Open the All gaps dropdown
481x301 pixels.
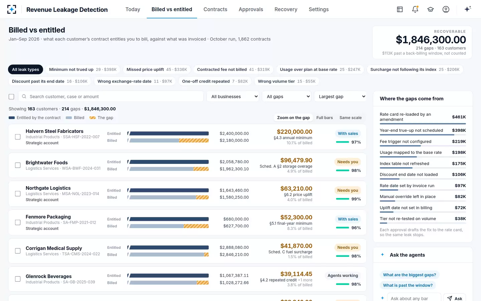tap(287, 96)
